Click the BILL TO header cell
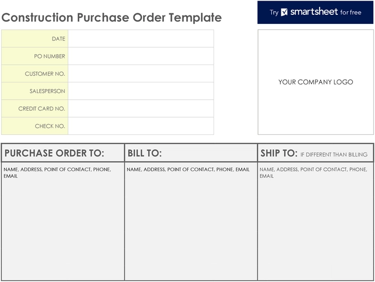 (x=191, y=153)
